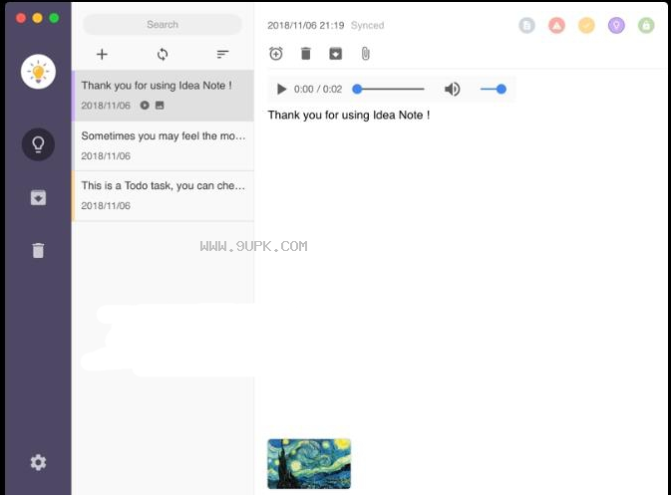Add a new note with plus icon

point(102,55)
